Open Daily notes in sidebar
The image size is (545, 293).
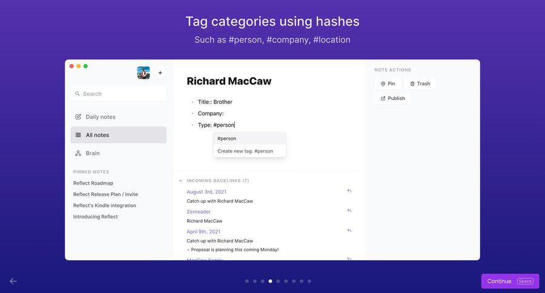100,117
